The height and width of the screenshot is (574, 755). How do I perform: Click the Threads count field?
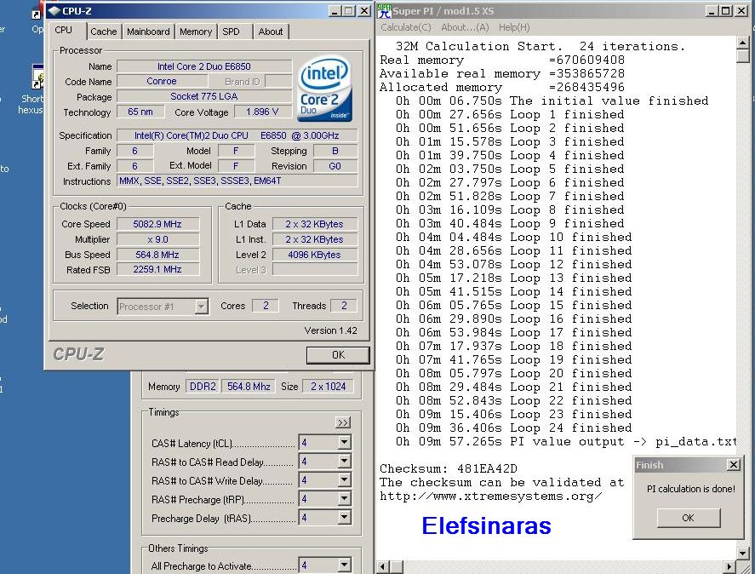344,306
